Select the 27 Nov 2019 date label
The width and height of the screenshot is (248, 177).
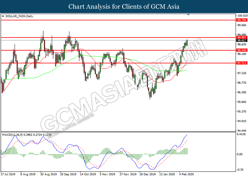coord(128,174)
